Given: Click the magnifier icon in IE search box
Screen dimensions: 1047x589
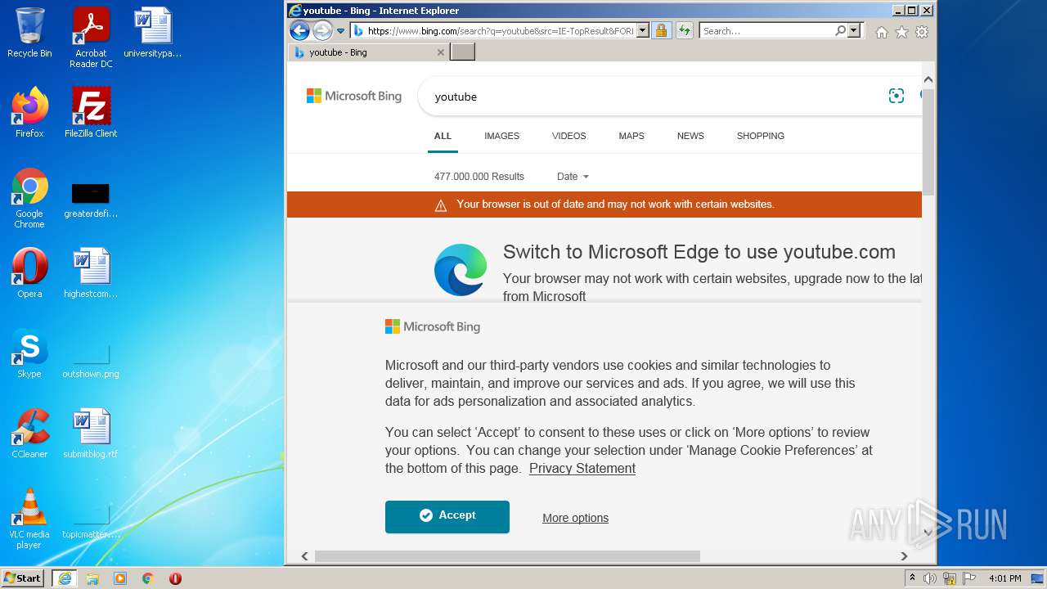Looking at the screenshot, I should click(841, 30).
